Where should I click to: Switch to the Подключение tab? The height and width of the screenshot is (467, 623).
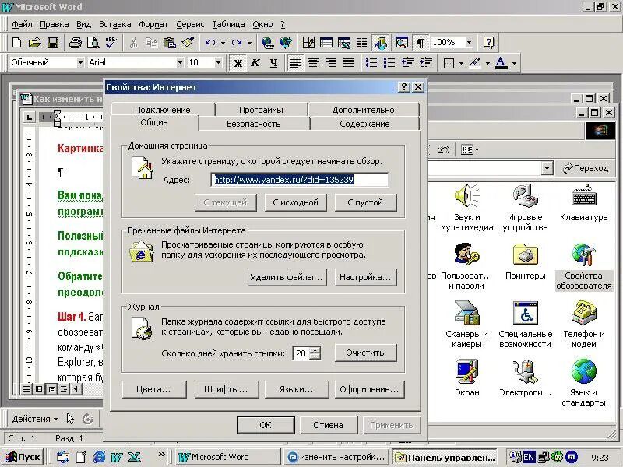163,110
